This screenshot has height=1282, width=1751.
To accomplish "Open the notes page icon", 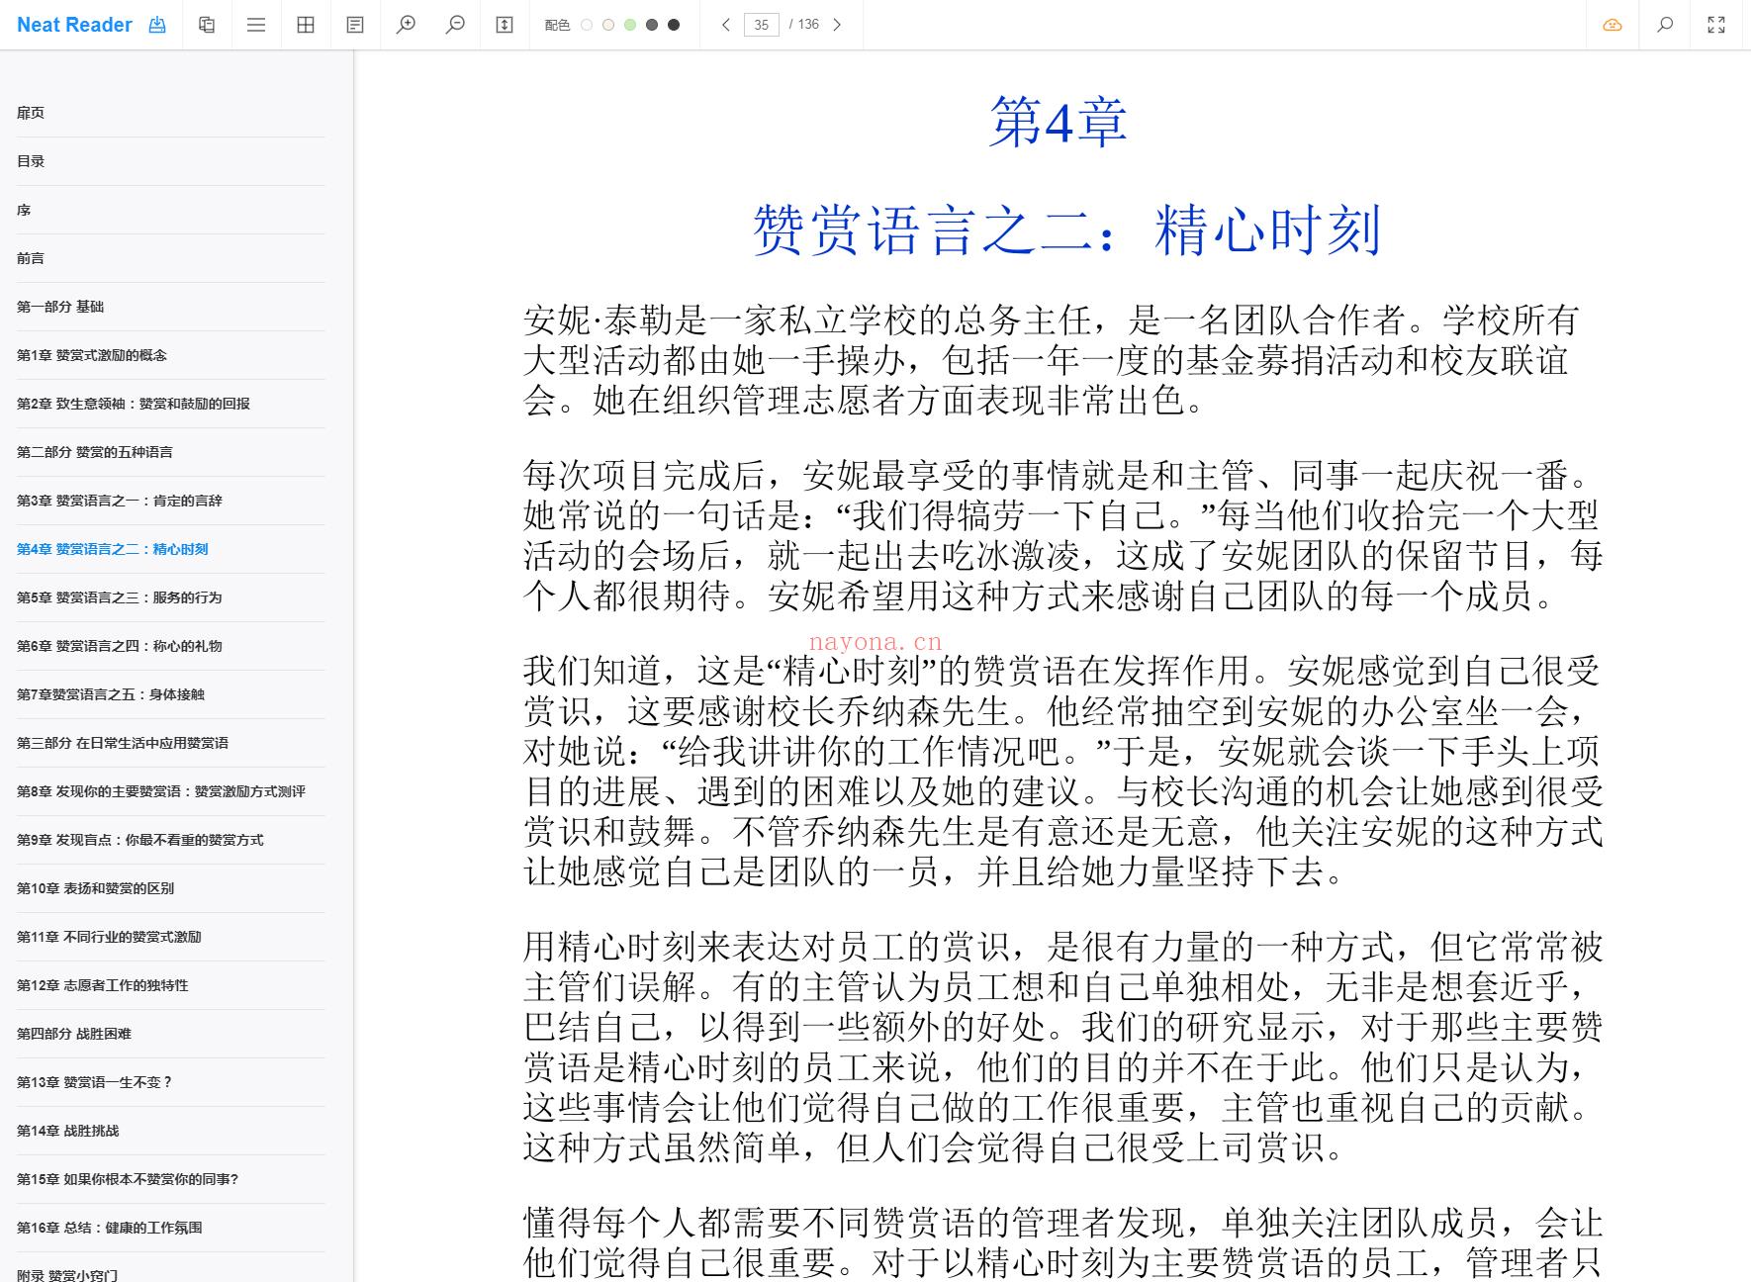I will tap(355, 25).
